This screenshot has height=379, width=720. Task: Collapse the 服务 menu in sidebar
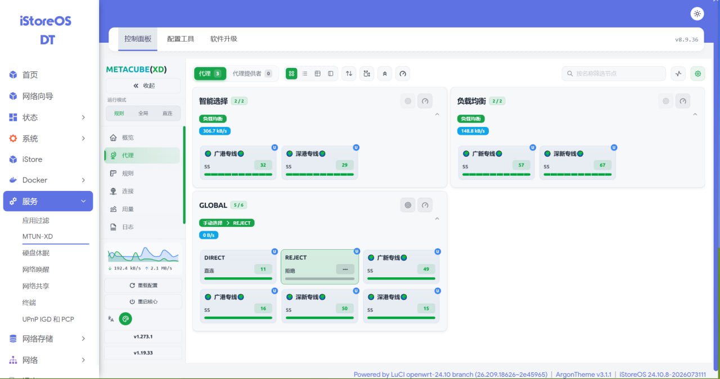[x=48, y=201]
